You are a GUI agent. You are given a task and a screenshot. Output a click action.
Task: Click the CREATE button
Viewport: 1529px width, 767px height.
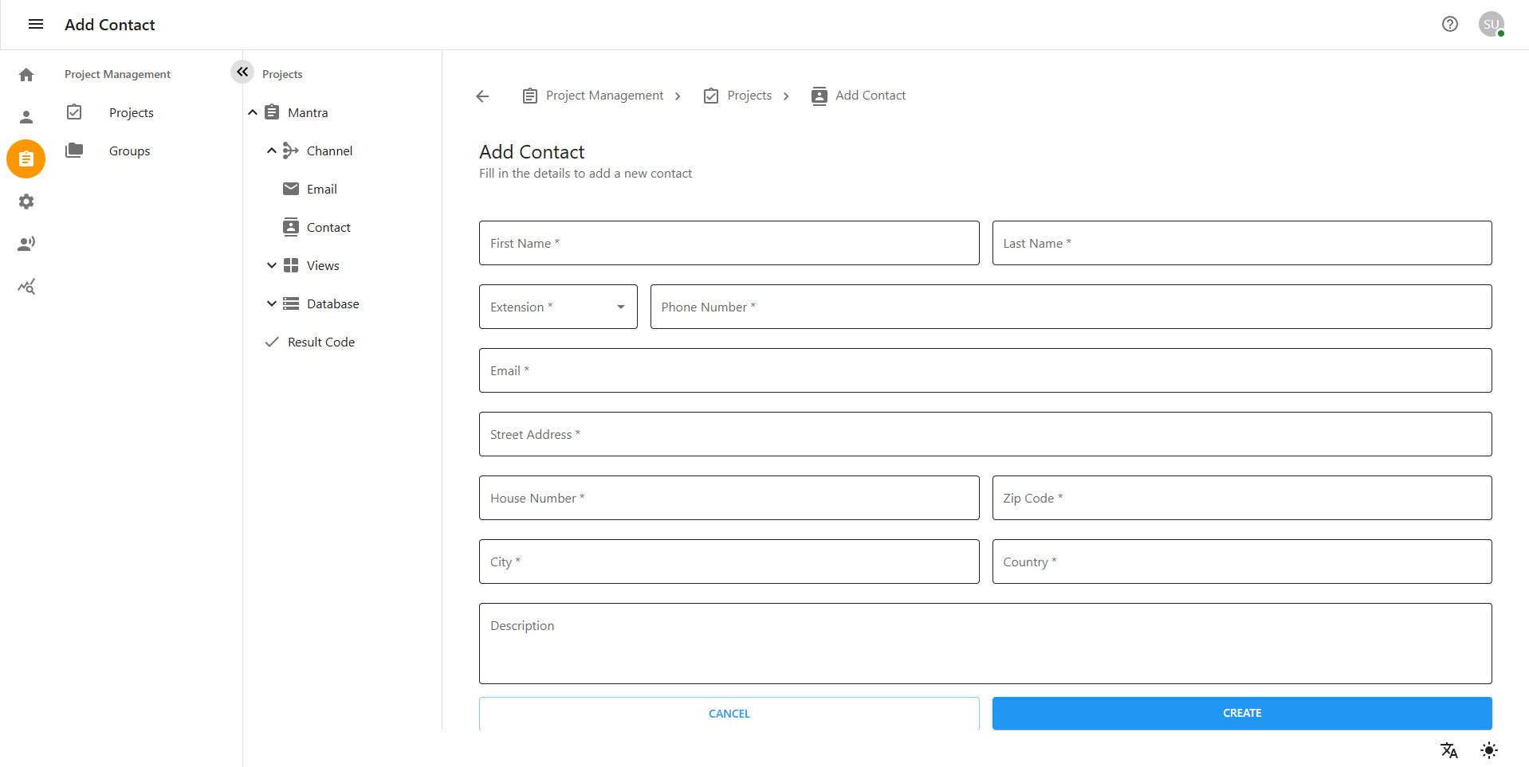(1240, 713)
